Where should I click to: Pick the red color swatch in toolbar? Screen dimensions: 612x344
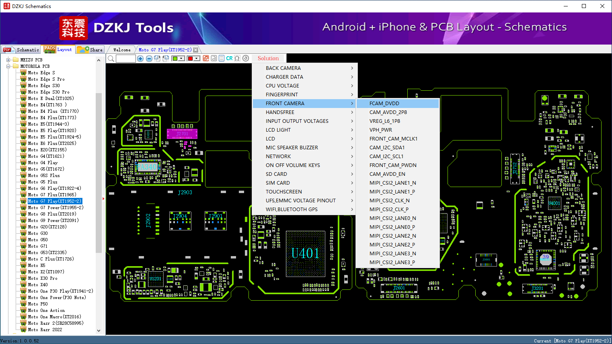[x=190, y=59]
